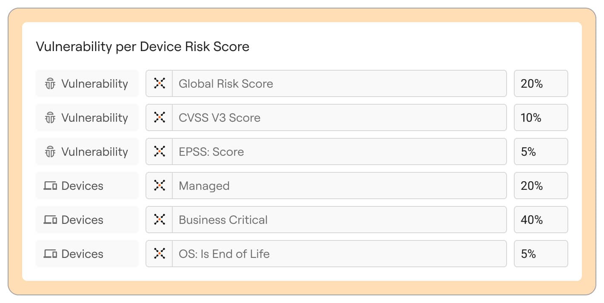604x303 pixels.
Task: Select the Devices tag for Managed row
Action: pos(87,186)
